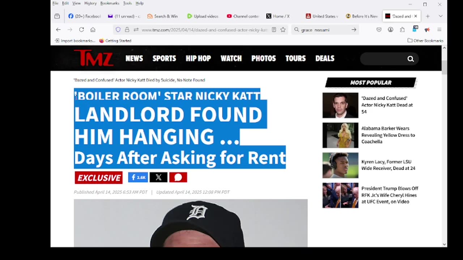Screen dimensions: 463x260
Task: Share the article on Facebook (2.6K)
Action: click(138, 177)
